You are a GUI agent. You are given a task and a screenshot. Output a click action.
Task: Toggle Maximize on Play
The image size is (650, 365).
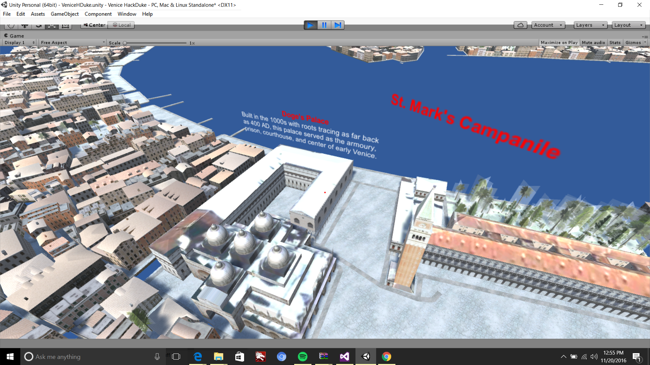pyautogui.click(x=559, y=43)
